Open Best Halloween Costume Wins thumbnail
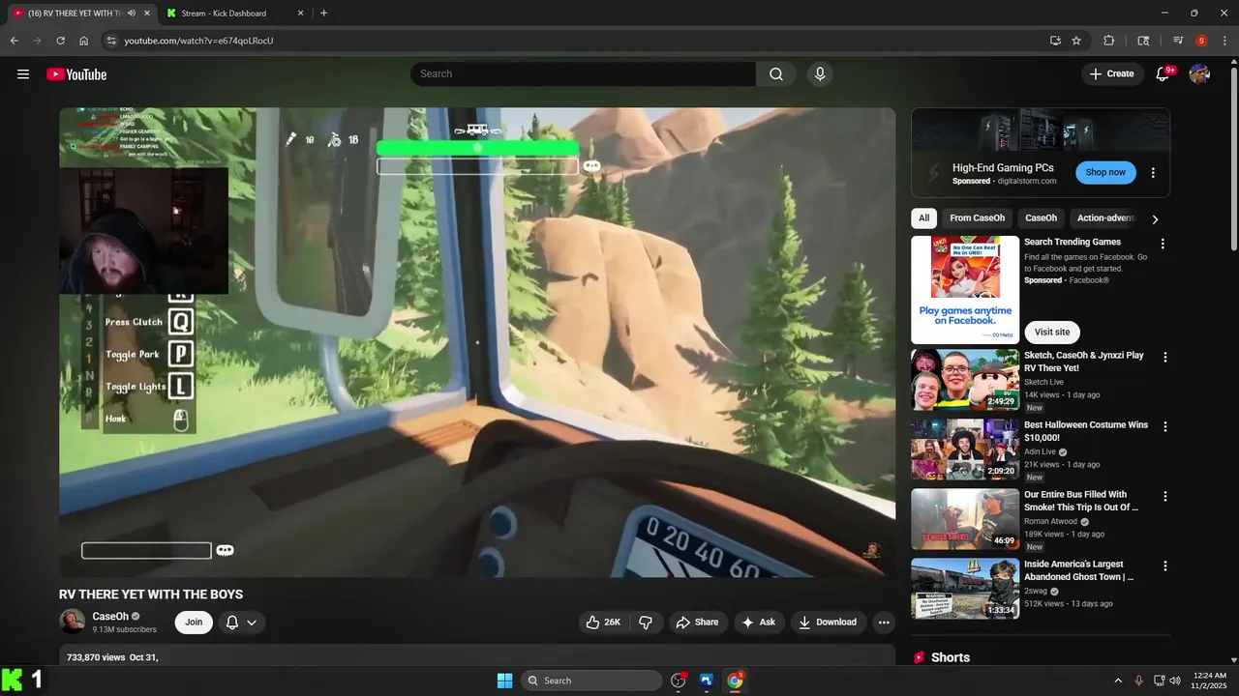The image size is (1239, 696). click(x=965, y=449)
